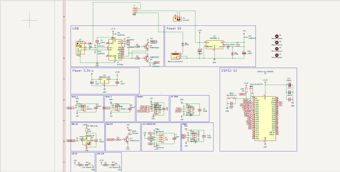The height and width of the screenshot is (172, 340).
Task: Select the H1 MountingHole symbol
Action: pos(277,36)
